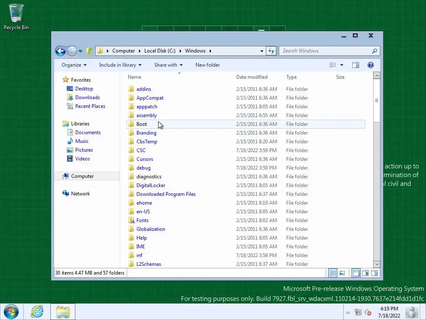Image resolution: width=426 pixels, height=320 pixels.
Task: Open the Videos library
Action: [82, 159]
